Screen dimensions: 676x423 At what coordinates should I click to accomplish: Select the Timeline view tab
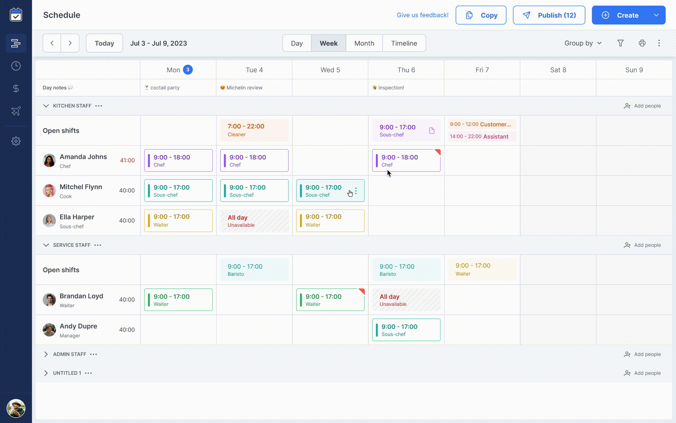(x=404, y=43)
